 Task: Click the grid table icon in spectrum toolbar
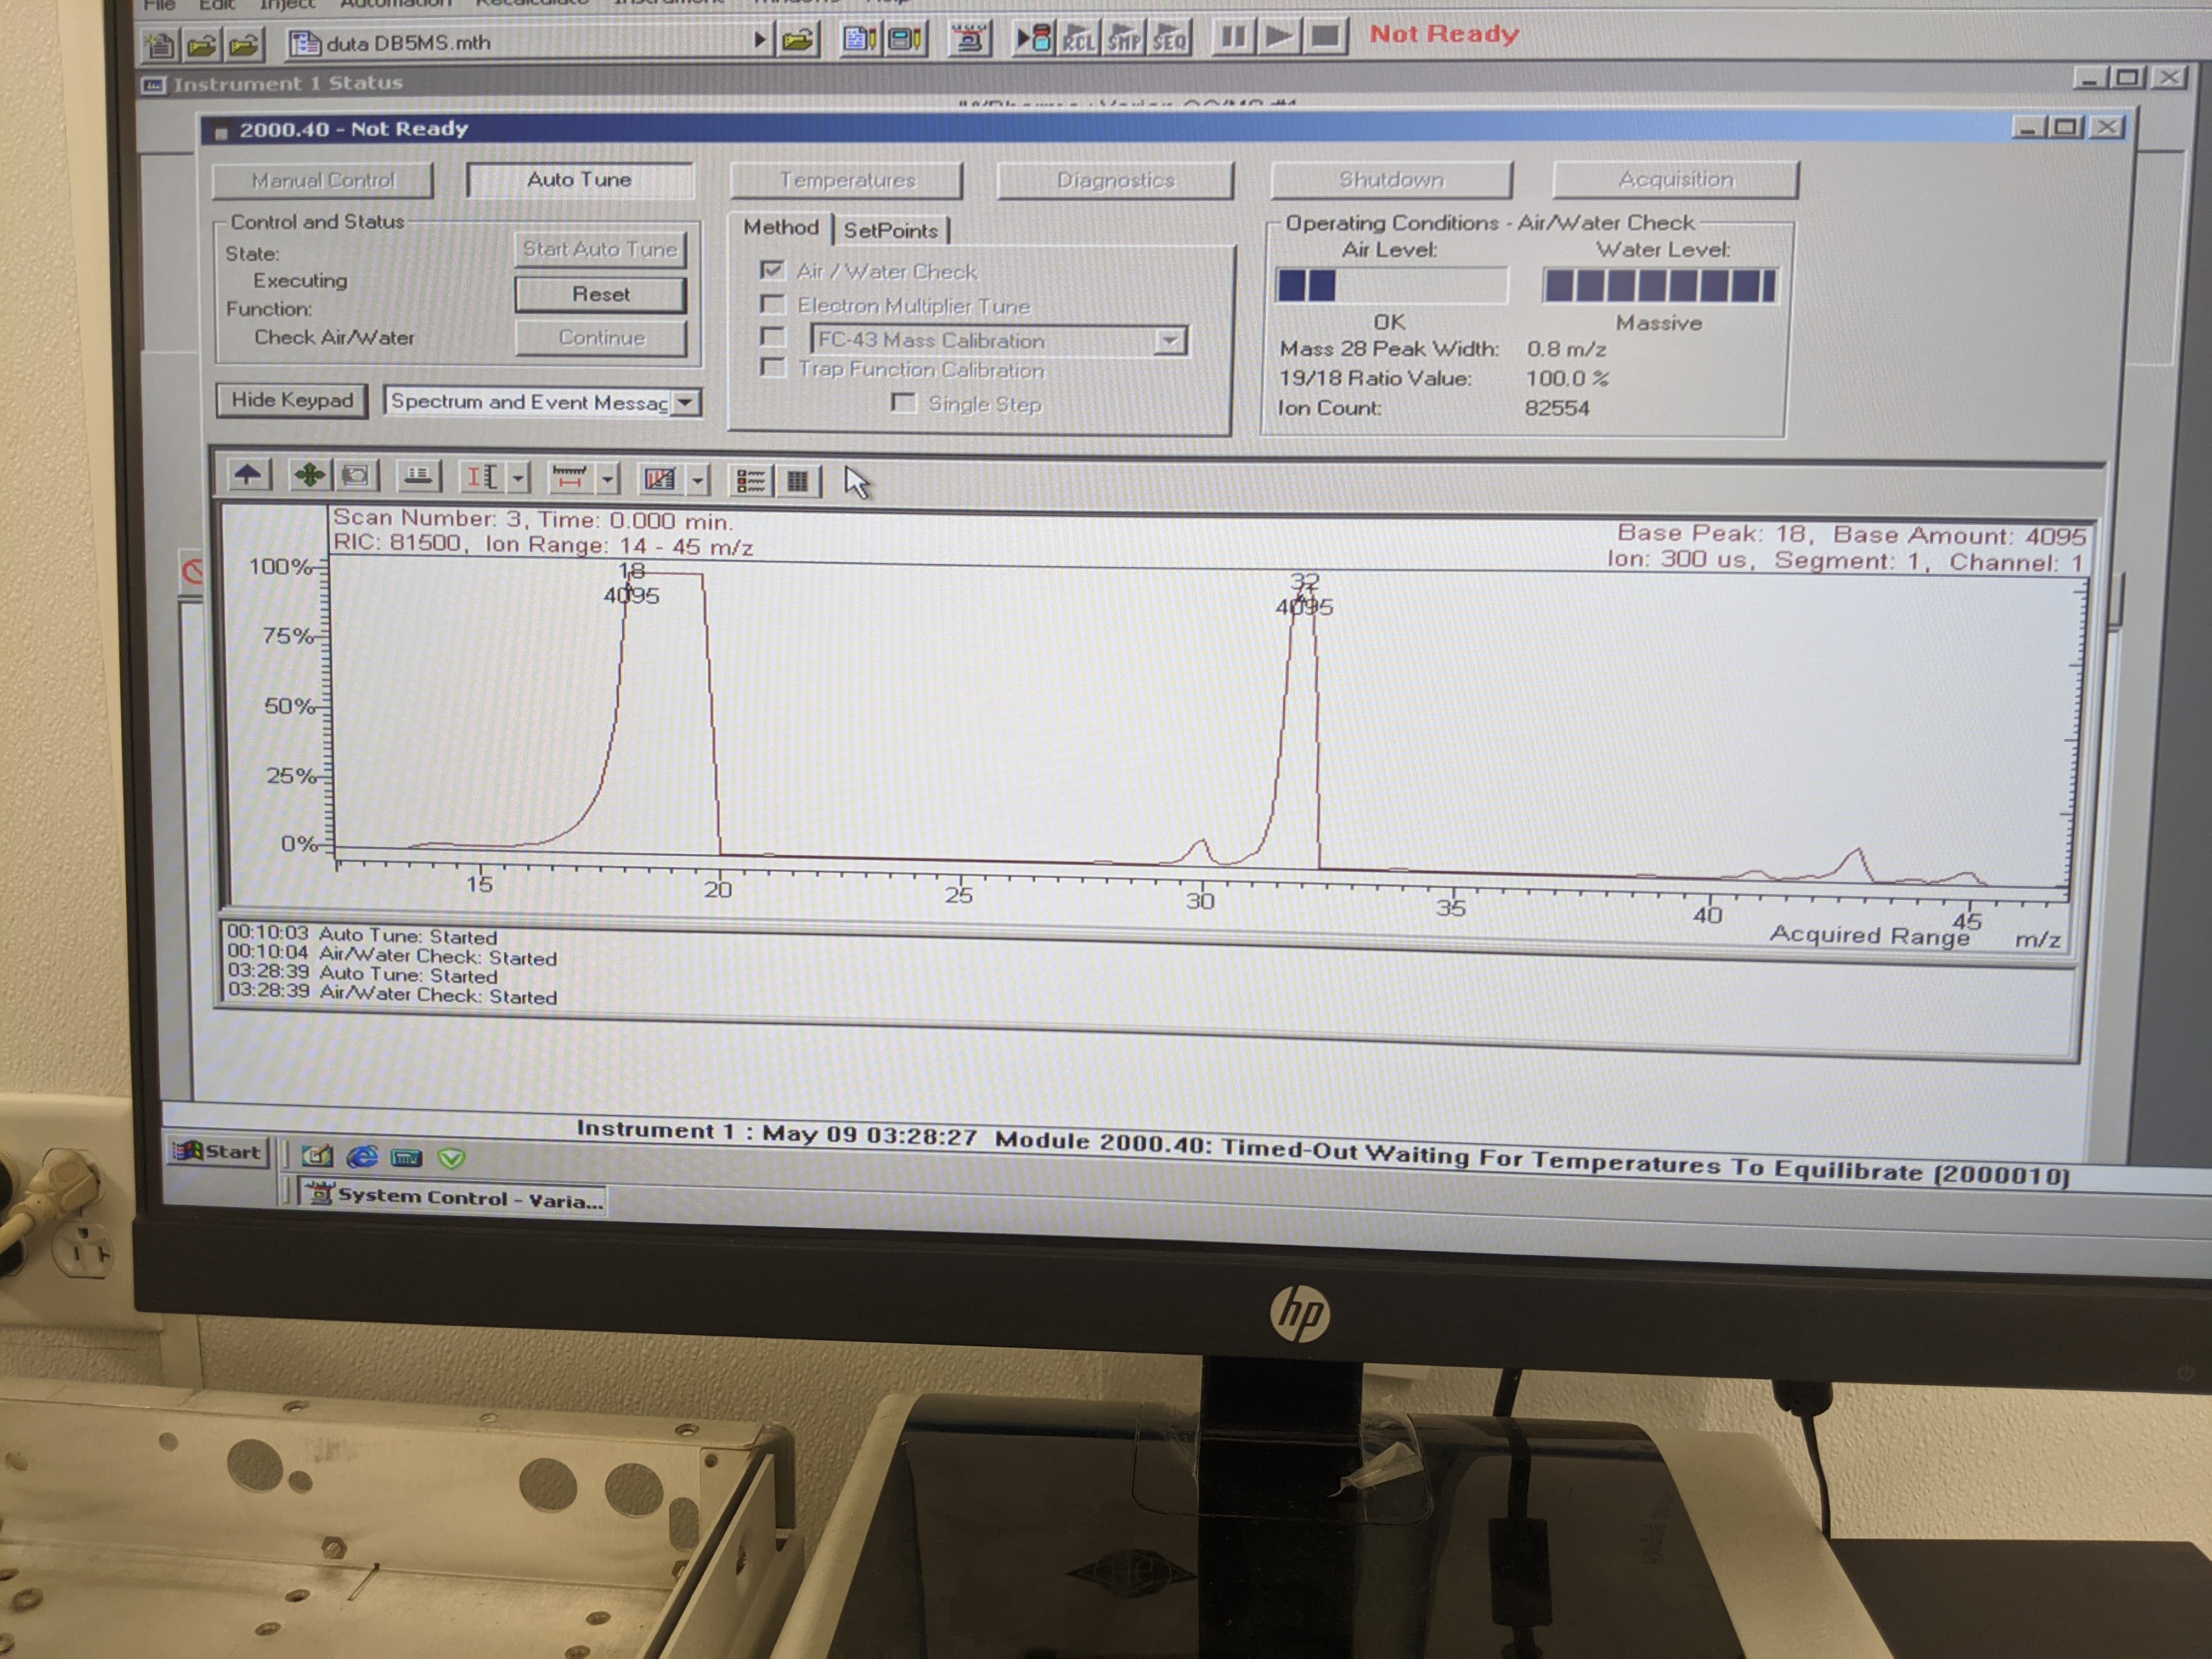797,482
